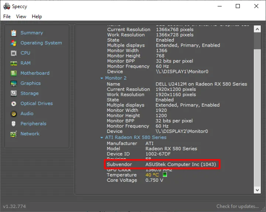This screenshot has height=212, width=266.
Task: Open the Help menu
Action: pos(37,16)
